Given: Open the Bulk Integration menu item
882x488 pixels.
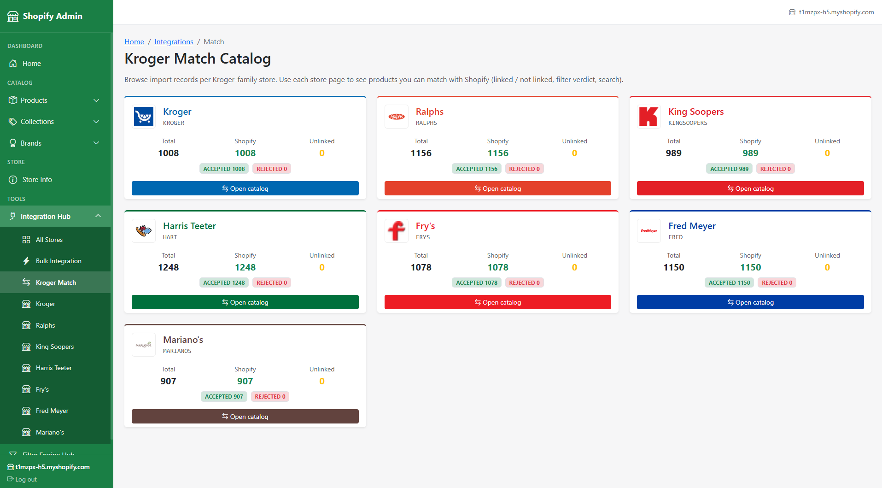Looking at the screenshot, I should tap(55, 261).
